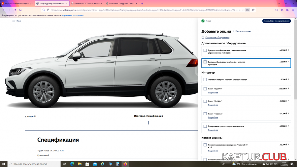This screenshot has width=297, height=167.
Task: Launch Internet Explorer from taskbar
Action: [x=103, y=164]
